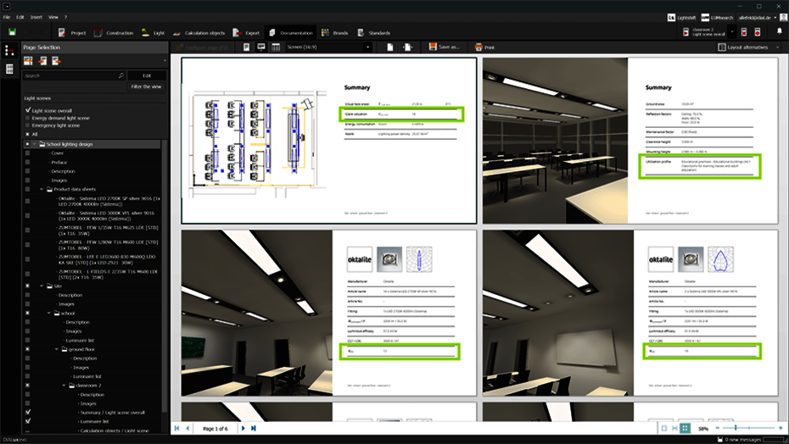
Task: Click the green Save project icon
Action: pyautogui.click(x=13, y=32)
